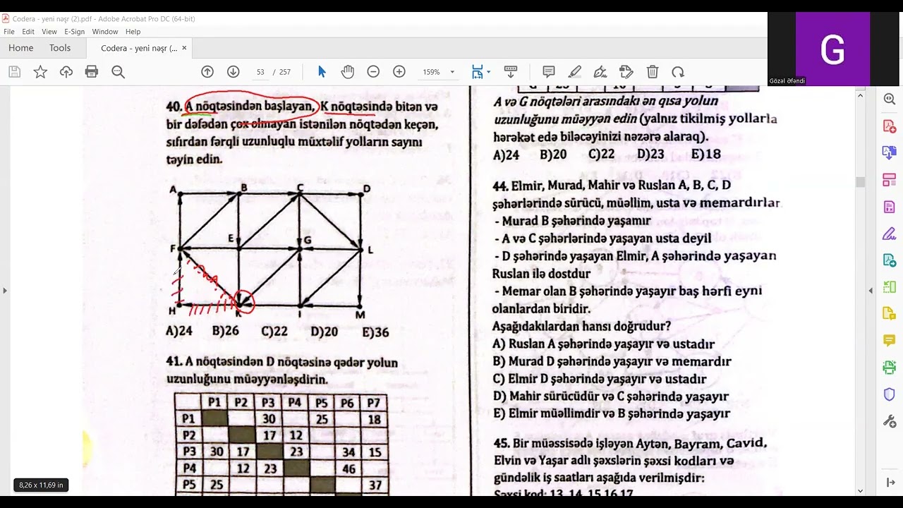Image resolution: width=903 pixels, height=508 pixels.
Task: Open Organize Pages tool in right panel
Action: 890,179
